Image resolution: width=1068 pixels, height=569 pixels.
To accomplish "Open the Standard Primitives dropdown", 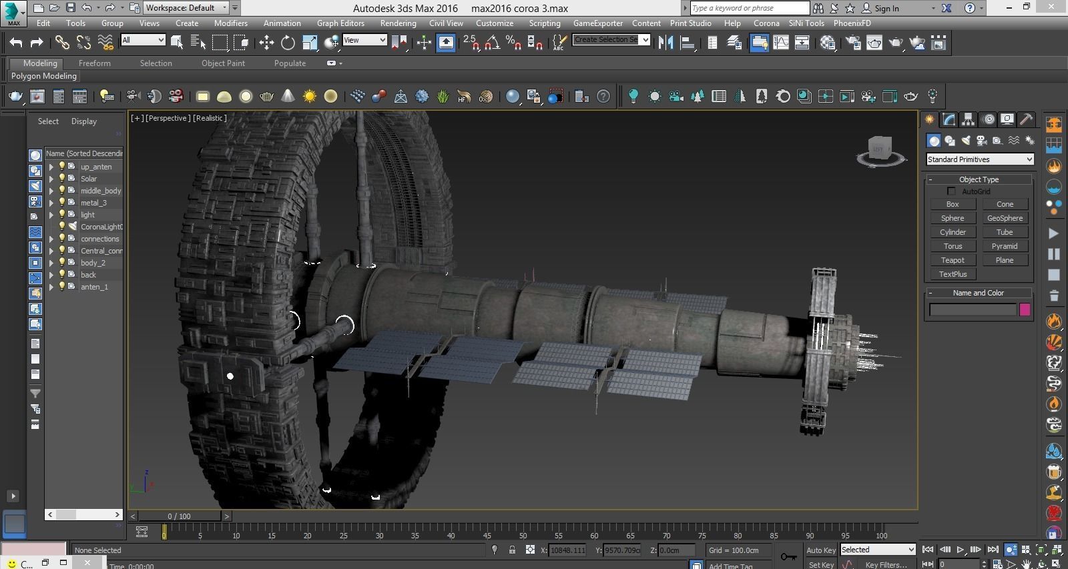I will pos(980,159).
